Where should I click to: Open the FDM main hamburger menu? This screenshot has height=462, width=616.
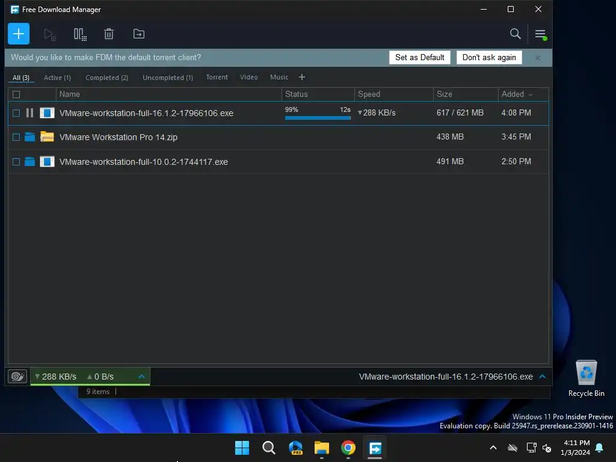click(541, 34)
